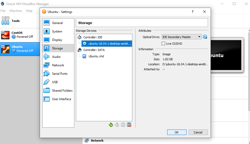250x144 pixels.
Task: Click the 1.82 GB size value
Action: tap(167, 59)
